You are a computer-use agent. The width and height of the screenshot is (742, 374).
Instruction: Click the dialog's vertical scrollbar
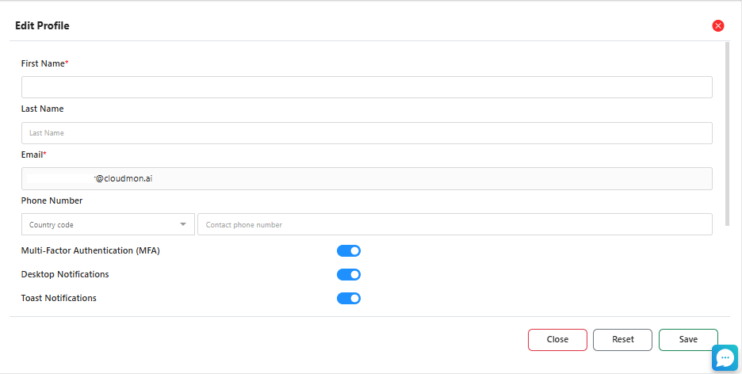(x=728, y=127)
